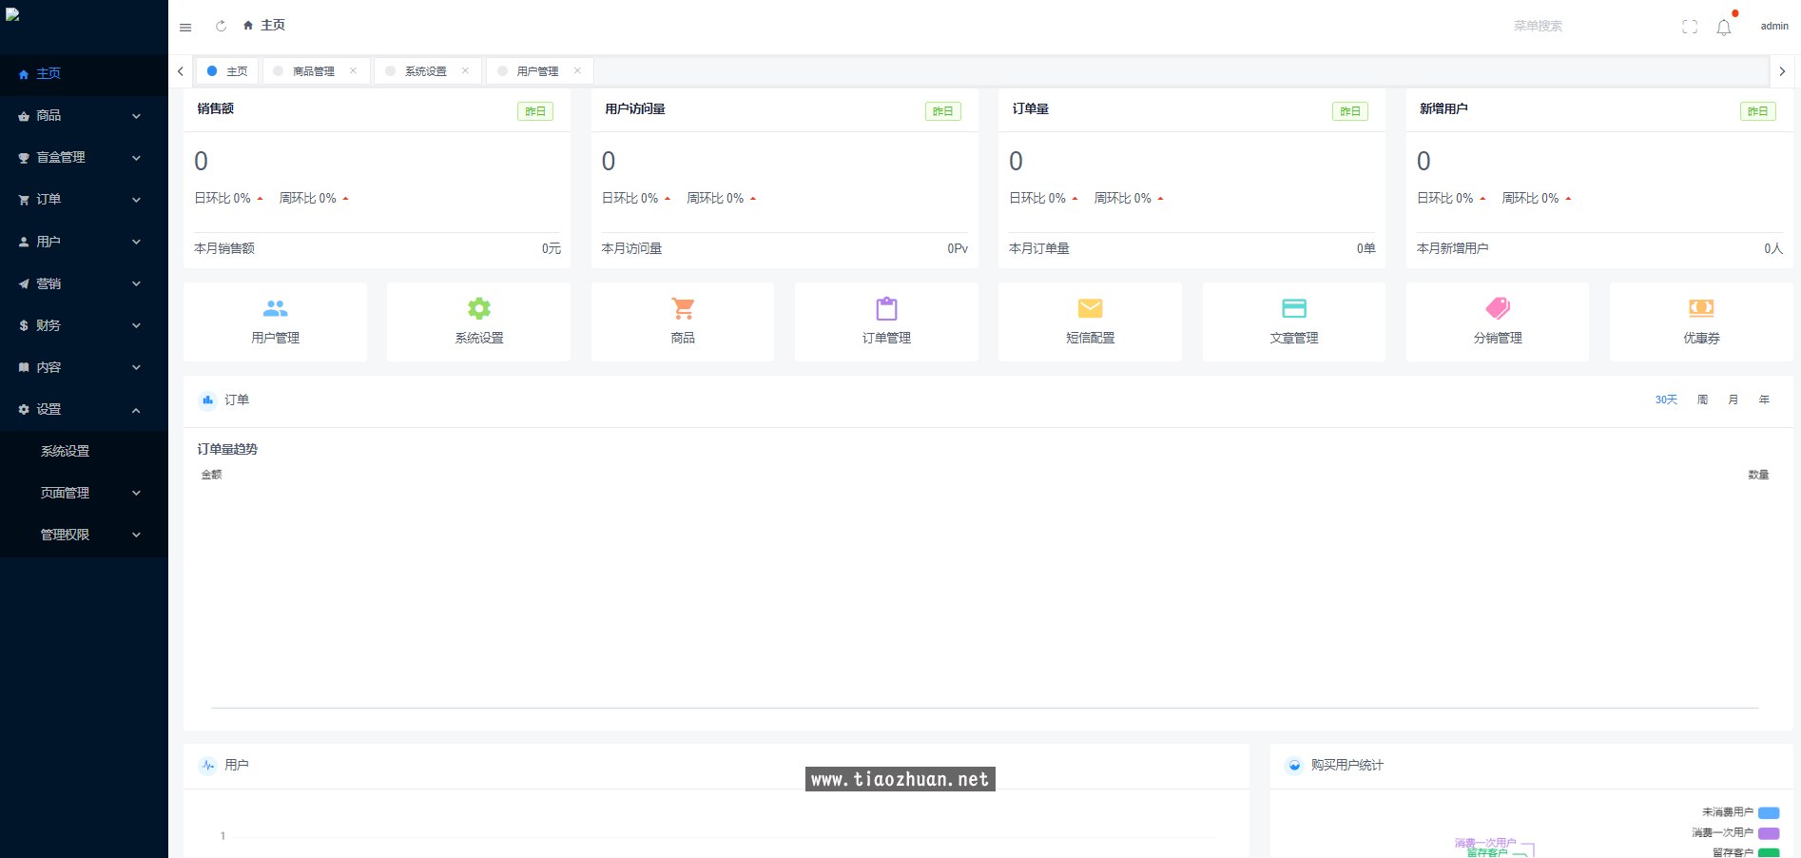Switch to the 用户管理 tab
This screenshot has height=858, width=1801.
[537, 71]
